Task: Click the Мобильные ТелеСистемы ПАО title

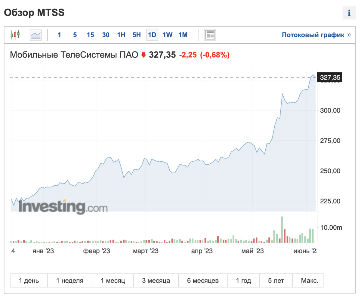Action: coord(74,55)
